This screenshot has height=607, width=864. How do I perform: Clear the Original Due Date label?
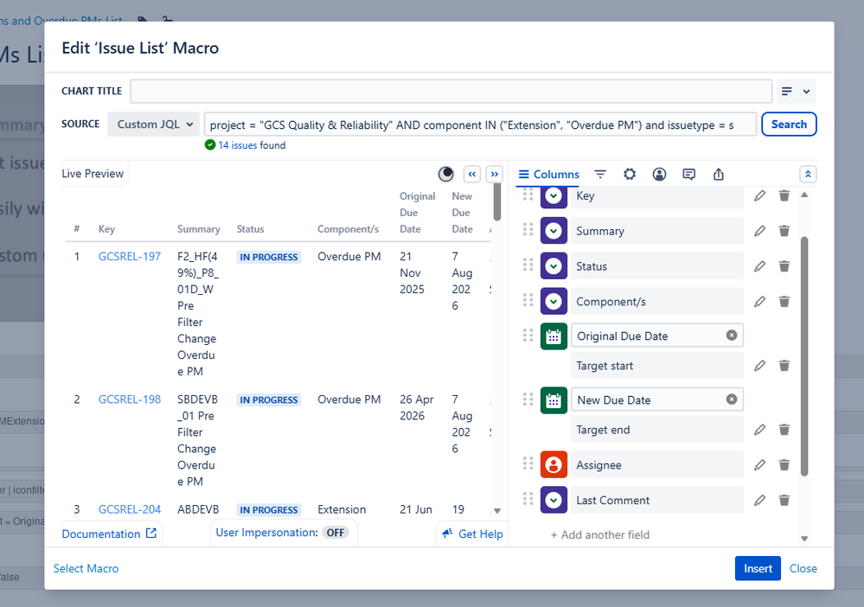click(x=731, y=335)
